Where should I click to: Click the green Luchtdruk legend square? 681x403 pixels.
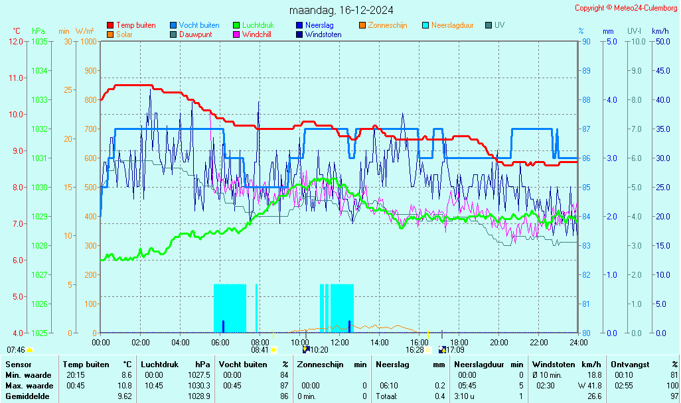(x=236, y=25)
